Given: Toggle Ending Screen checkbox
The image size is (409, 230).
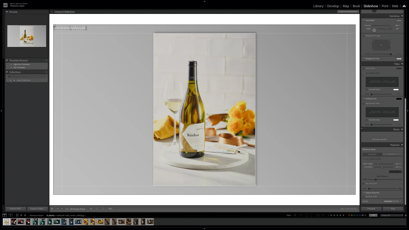Looking at the screenshot, I should [364, 99].
